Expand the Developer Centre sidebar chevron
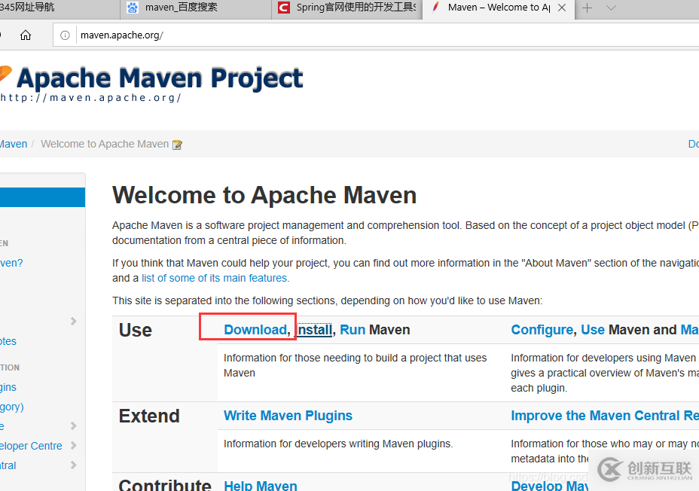Image resolution: width=699 pixels, height=491 pixels. click(x=74, y=446)
